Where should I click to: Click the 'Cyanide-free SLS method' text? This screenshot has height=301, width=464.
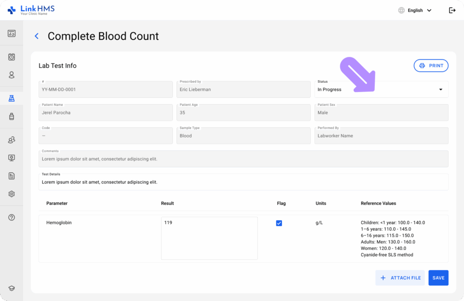coord(387,254)
